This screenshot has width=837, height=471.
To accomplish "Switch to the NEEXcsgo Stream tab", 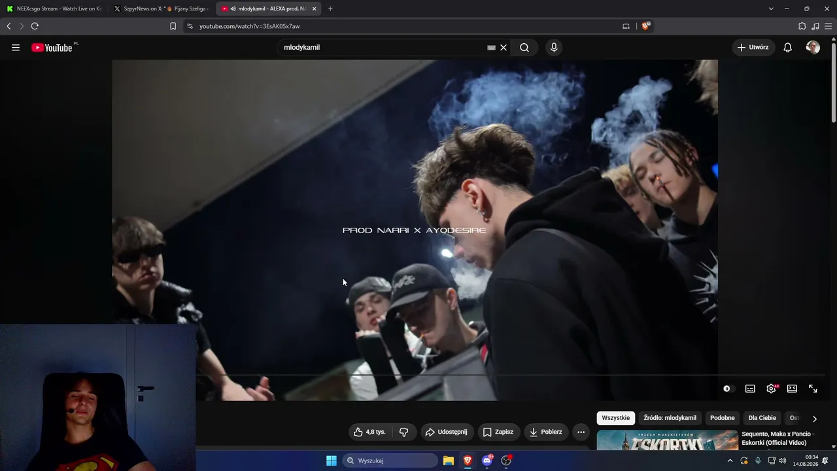I will point(54,9).
